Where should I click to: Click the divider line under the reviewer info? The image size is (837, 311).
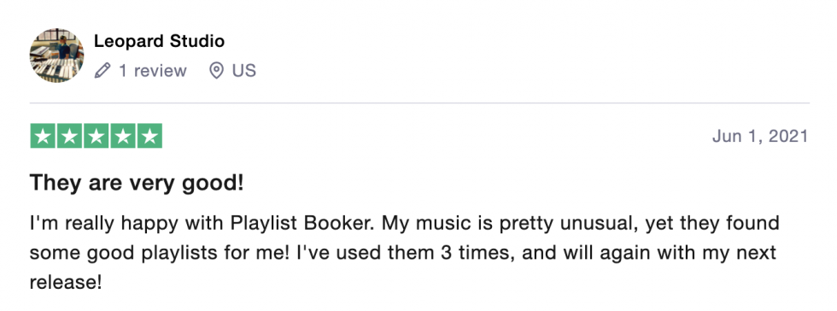point(419,103)
